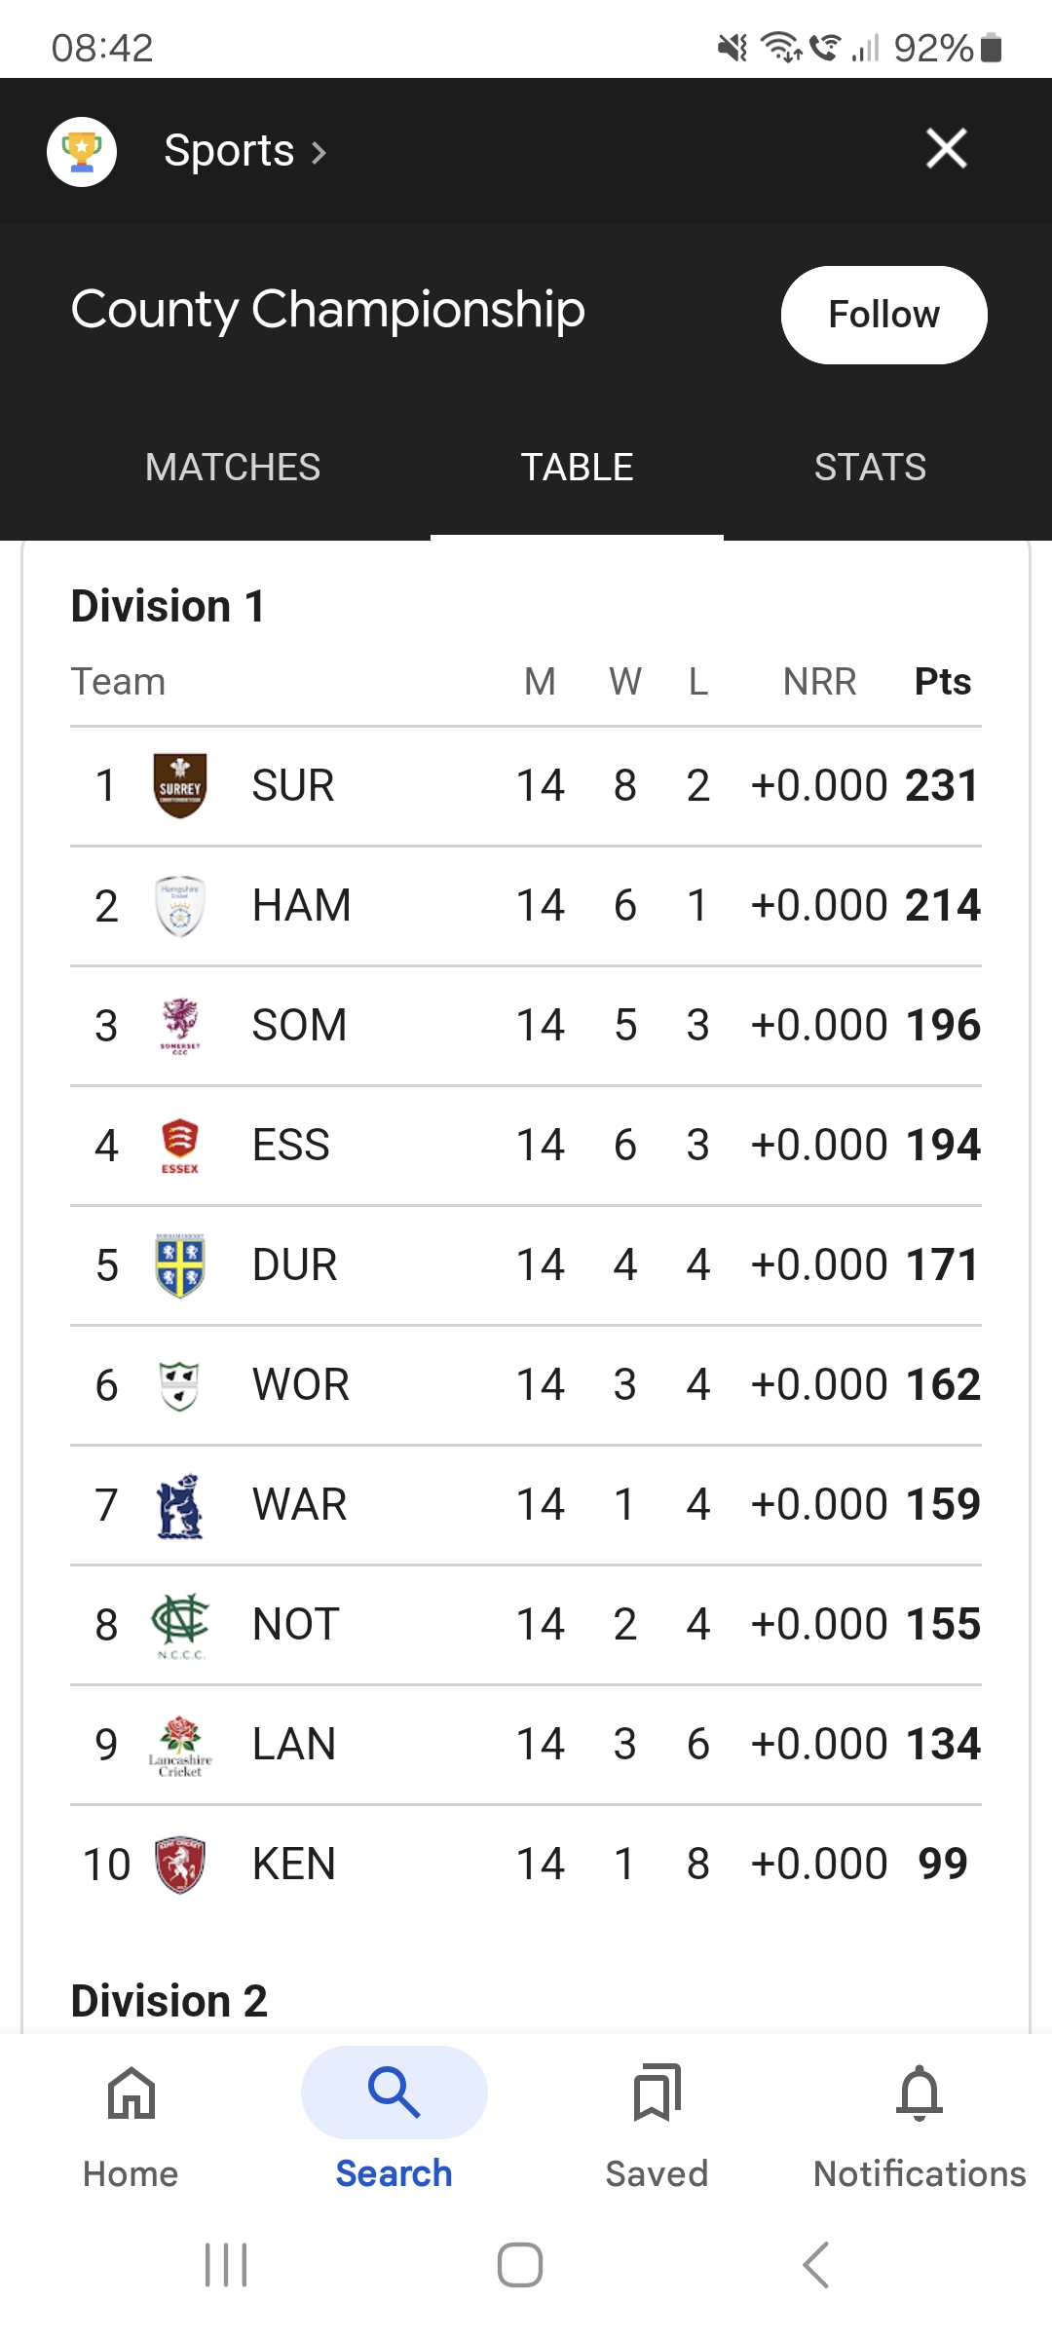Tap the Android back navigation arrow
1052x2338 pixels.
click(x=816, y=2264)
